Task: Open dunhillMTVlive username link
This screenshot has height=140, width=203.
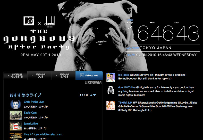Action: (x=127, y=87)
